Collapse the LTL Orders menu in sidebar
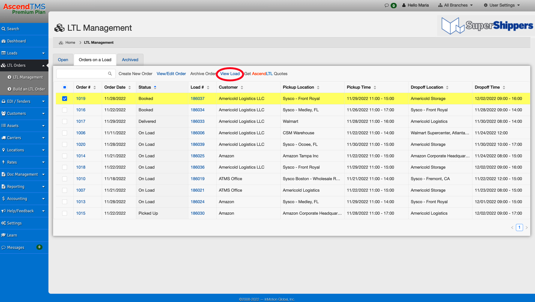 pos(43,65)
